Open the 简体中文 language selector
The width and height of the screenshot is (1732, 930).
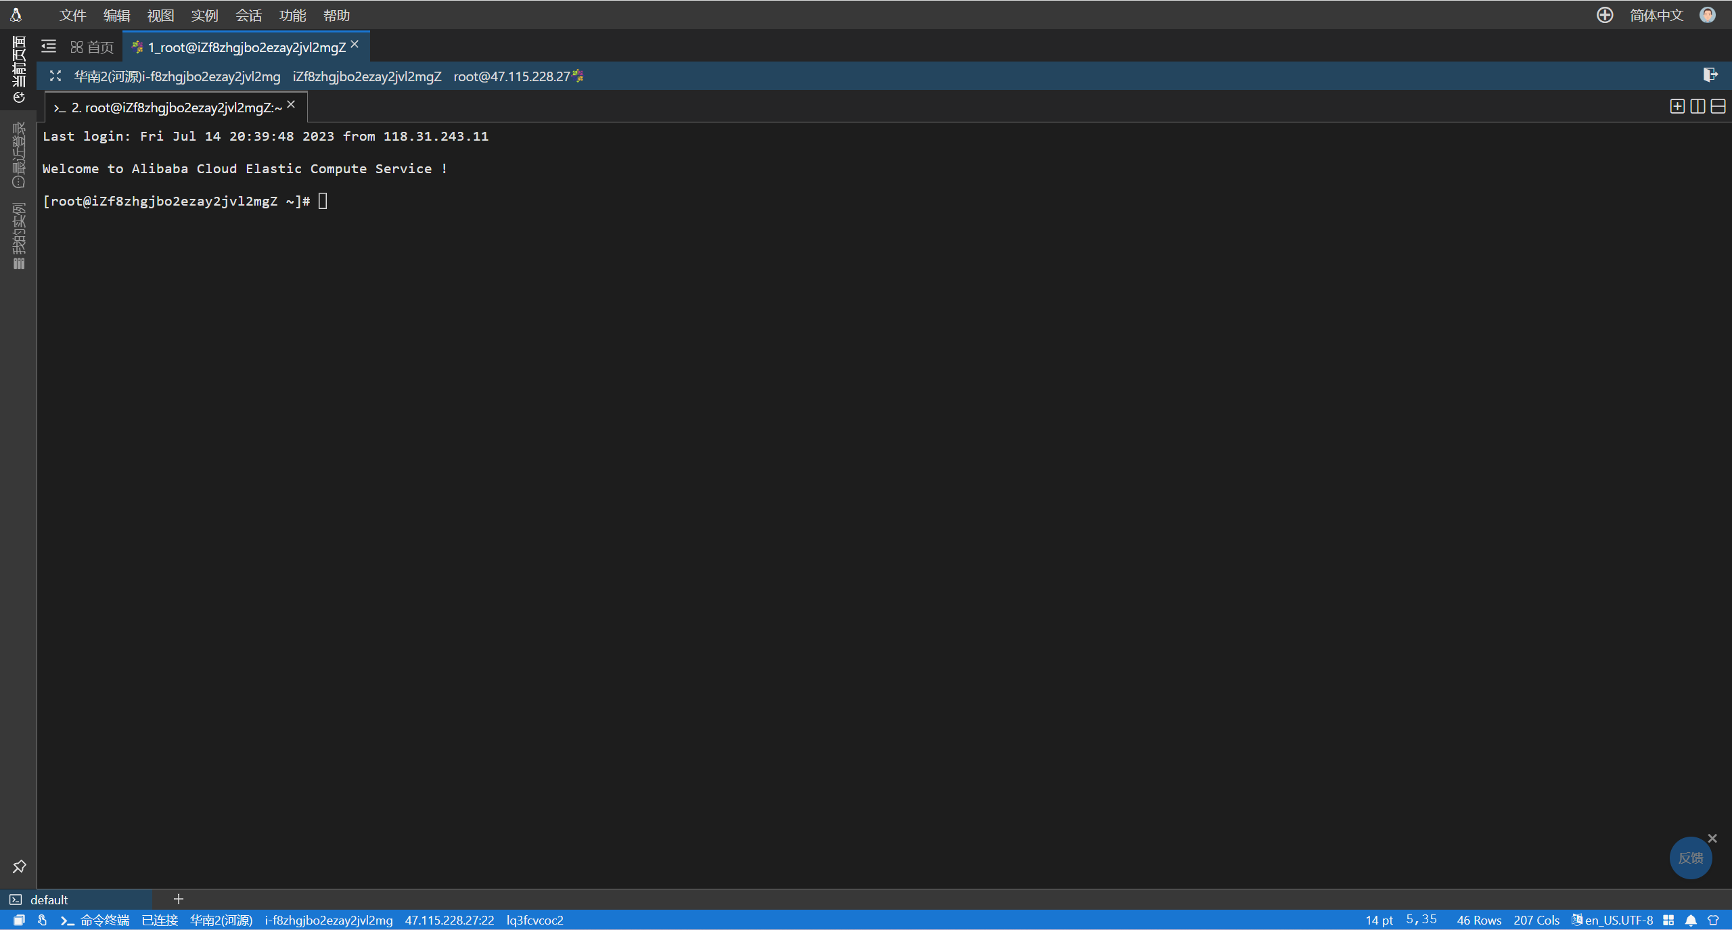1656,15
